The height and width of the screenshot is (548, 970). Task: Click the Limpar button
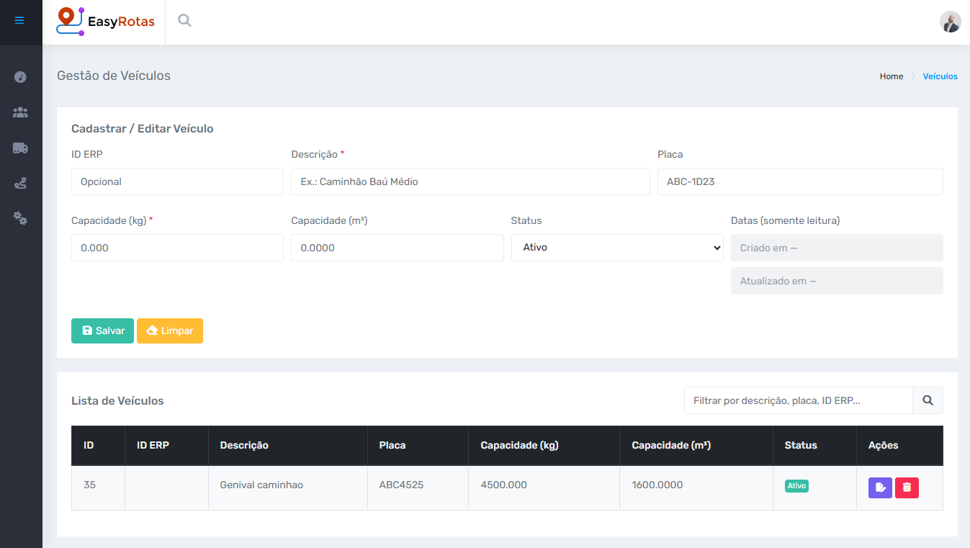[170, 331]
